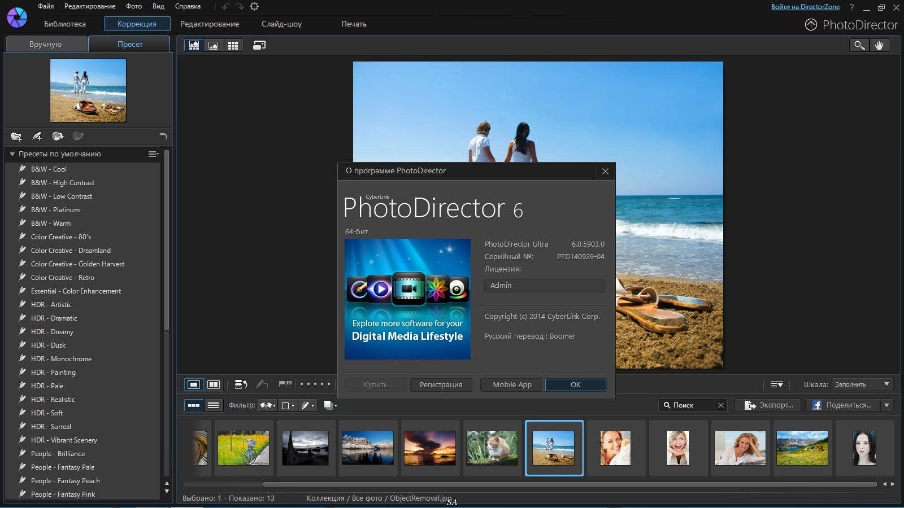The width and height of the screenshot is (904, 508).
Task: Click the create new preset brush icon
Action: (x=37, y=136)
